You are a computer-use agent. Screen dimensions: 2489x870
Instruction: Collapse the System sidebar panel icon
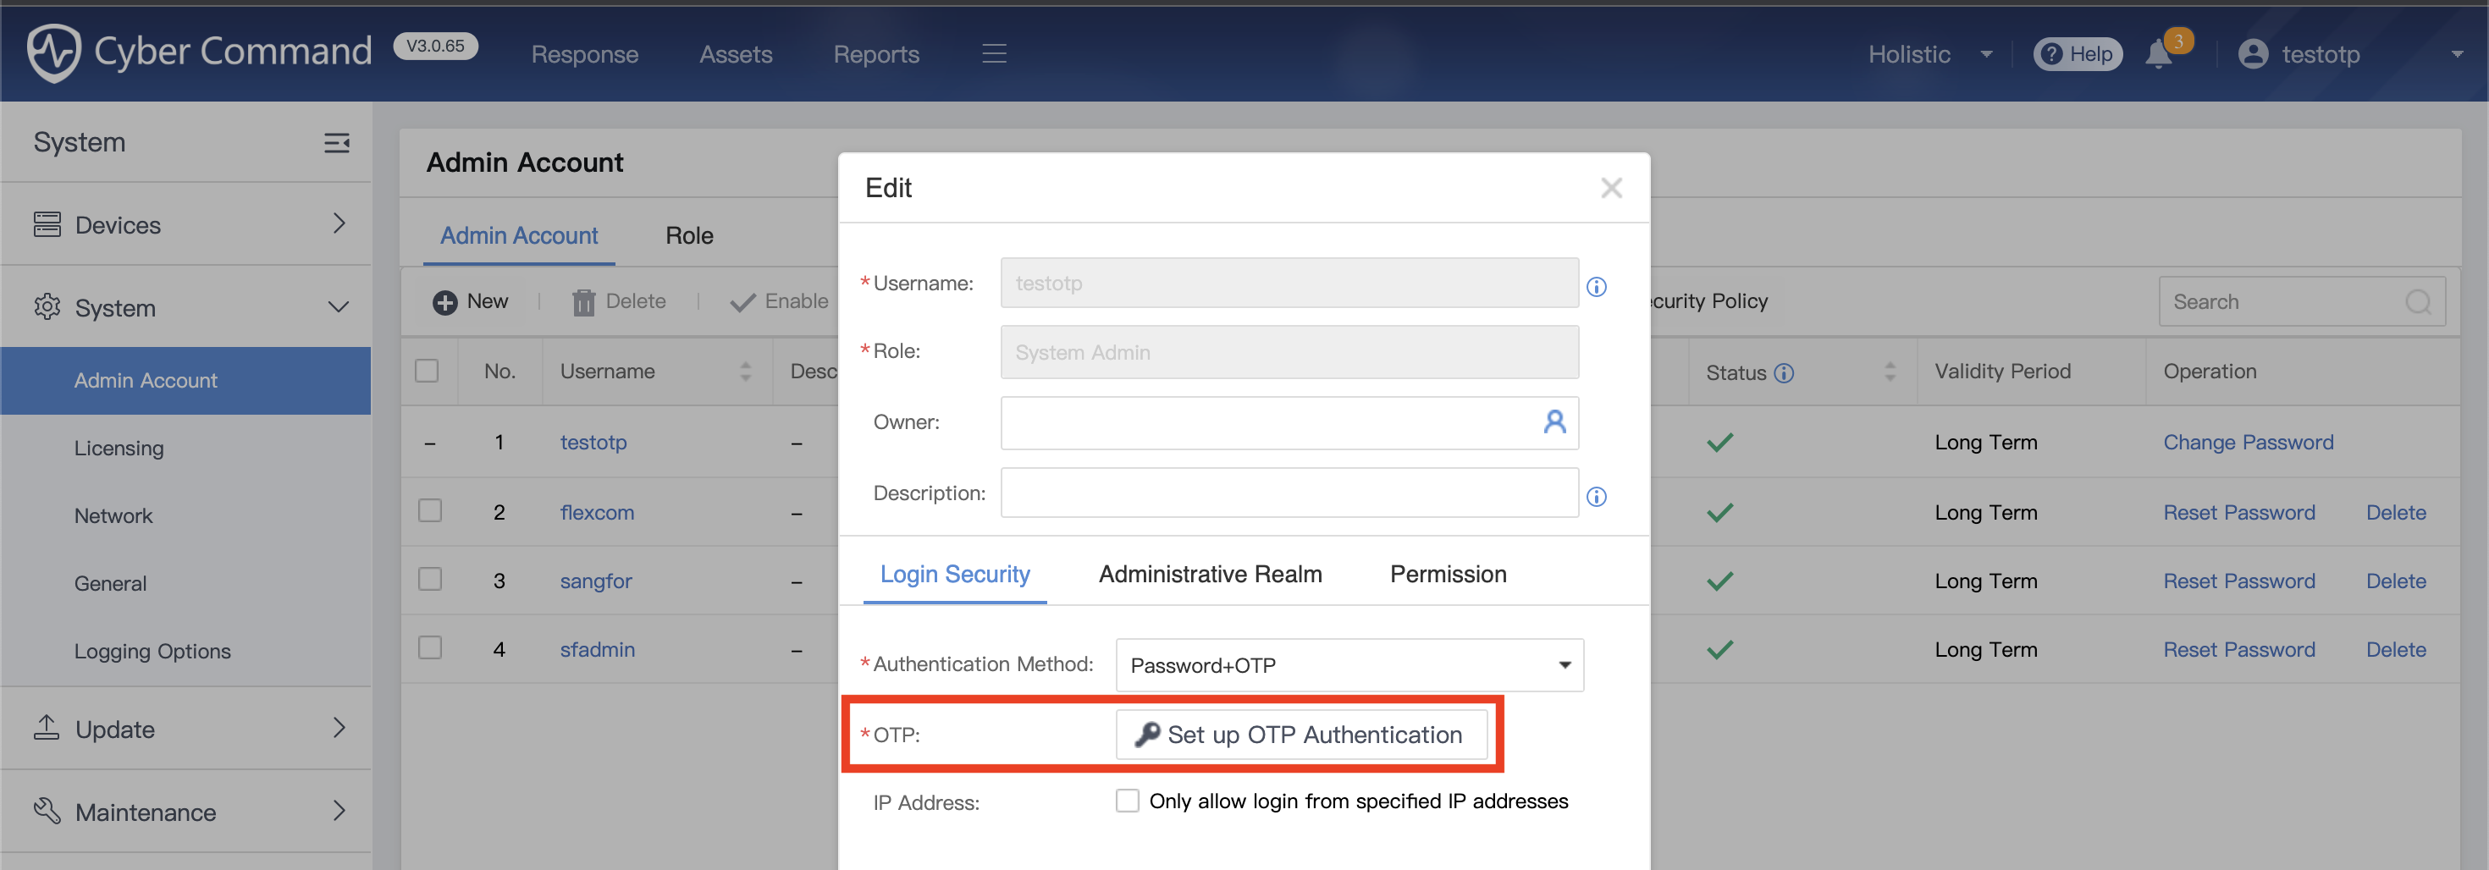click(337, 142)
